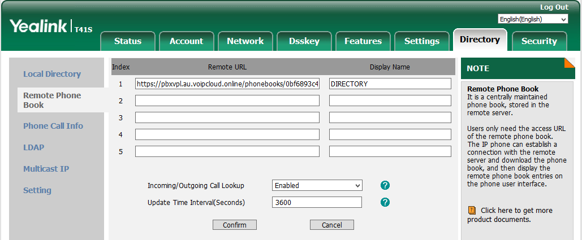The image size is (582, 240).
Task: Click the T41S model label
Action: coord(83,29)
